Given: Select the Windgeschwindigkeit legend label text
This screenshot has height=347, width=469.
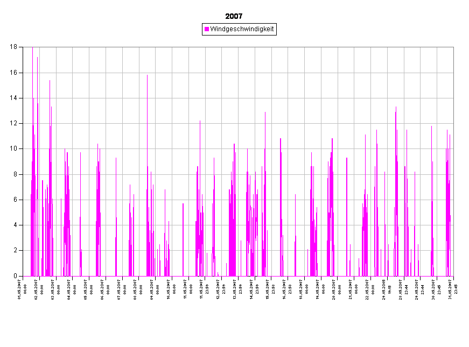Looking at the screenshot, I should tap(242, 29).
